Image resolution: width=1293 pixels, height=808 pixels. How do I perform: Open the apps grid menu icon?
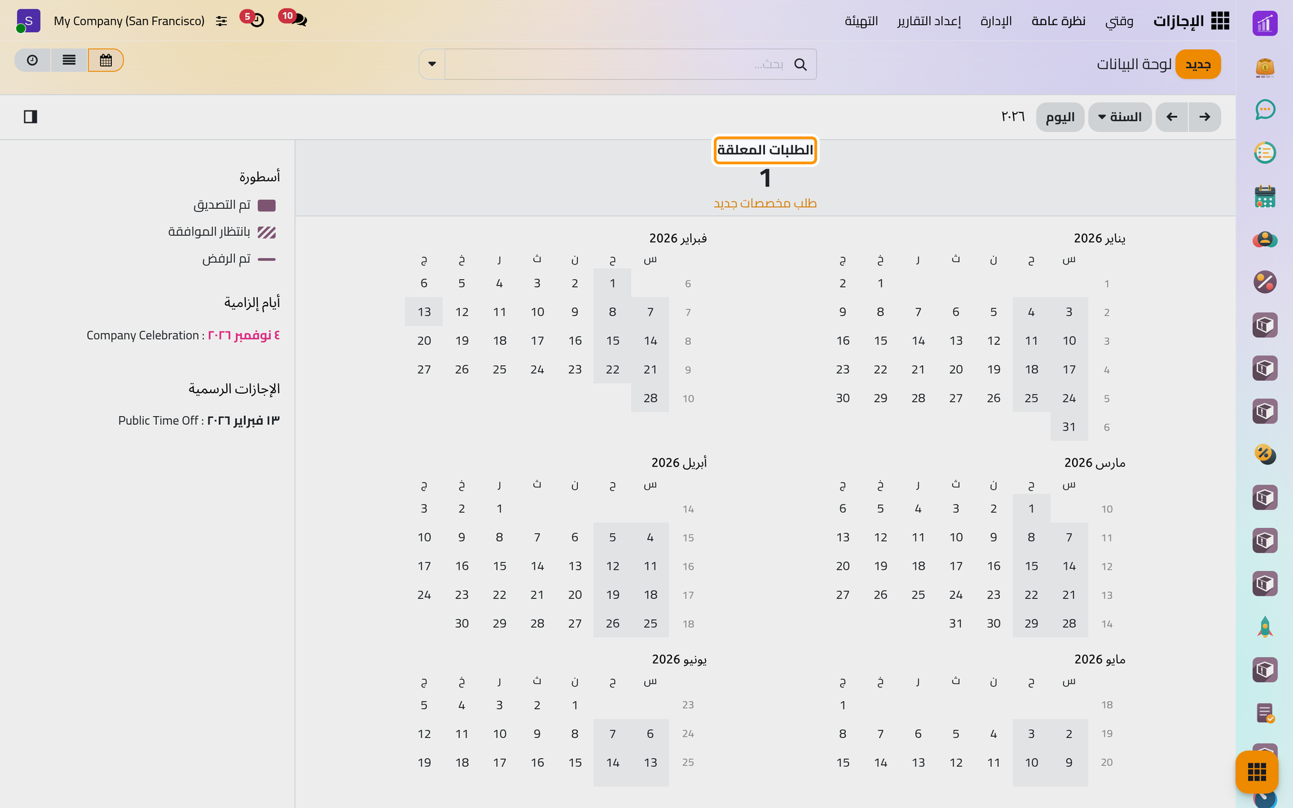pos(1220,21)
